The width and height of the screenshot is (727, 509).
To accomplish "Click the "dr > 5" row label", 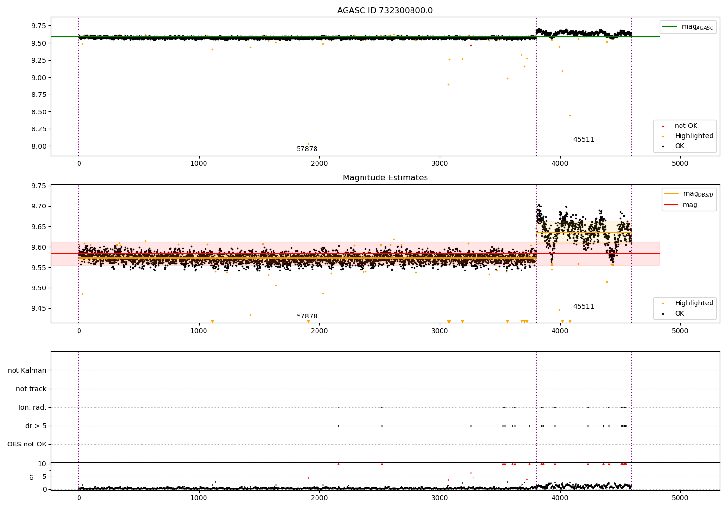I will [36, 426].
